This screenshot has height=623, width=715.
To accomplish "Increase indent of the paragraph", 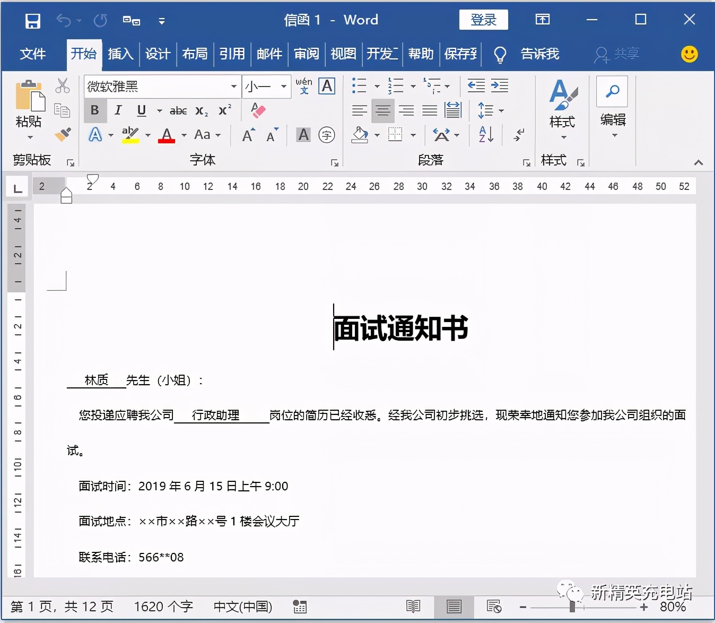I will pos(499,85).
